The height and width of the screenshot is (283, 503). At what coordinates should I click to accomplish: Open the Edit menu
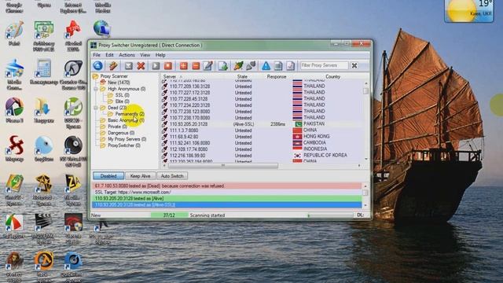(109, 55)
